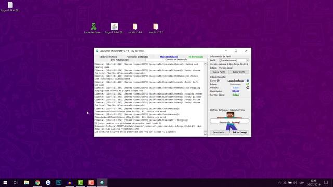
Task: Show hidden system tray icons
Action: click(279, 182)
